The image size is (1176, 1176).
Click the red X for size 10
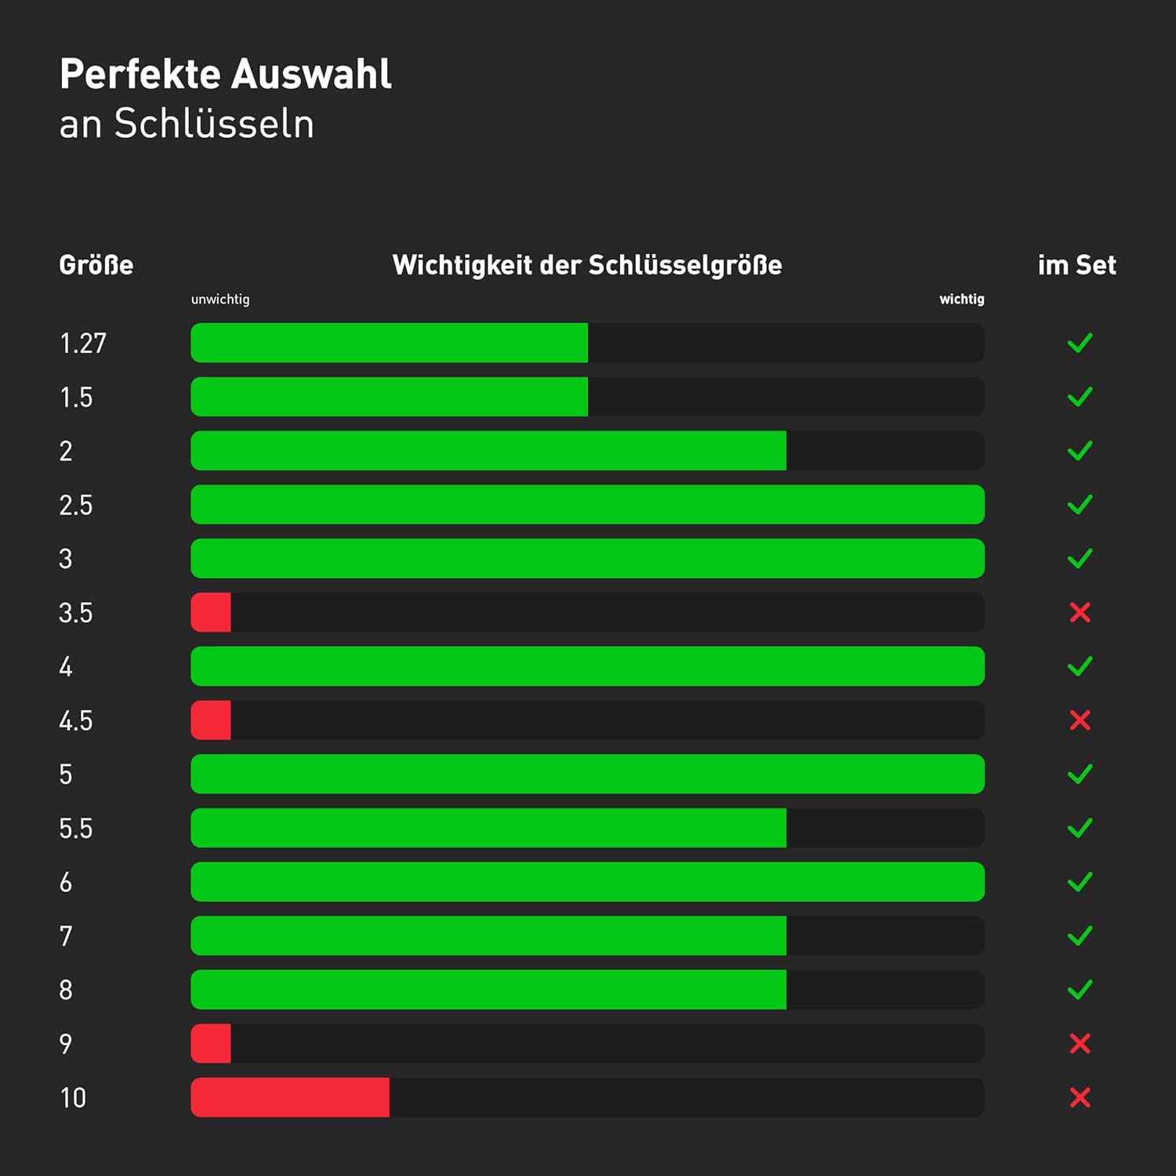[x=1080, y=1098]
